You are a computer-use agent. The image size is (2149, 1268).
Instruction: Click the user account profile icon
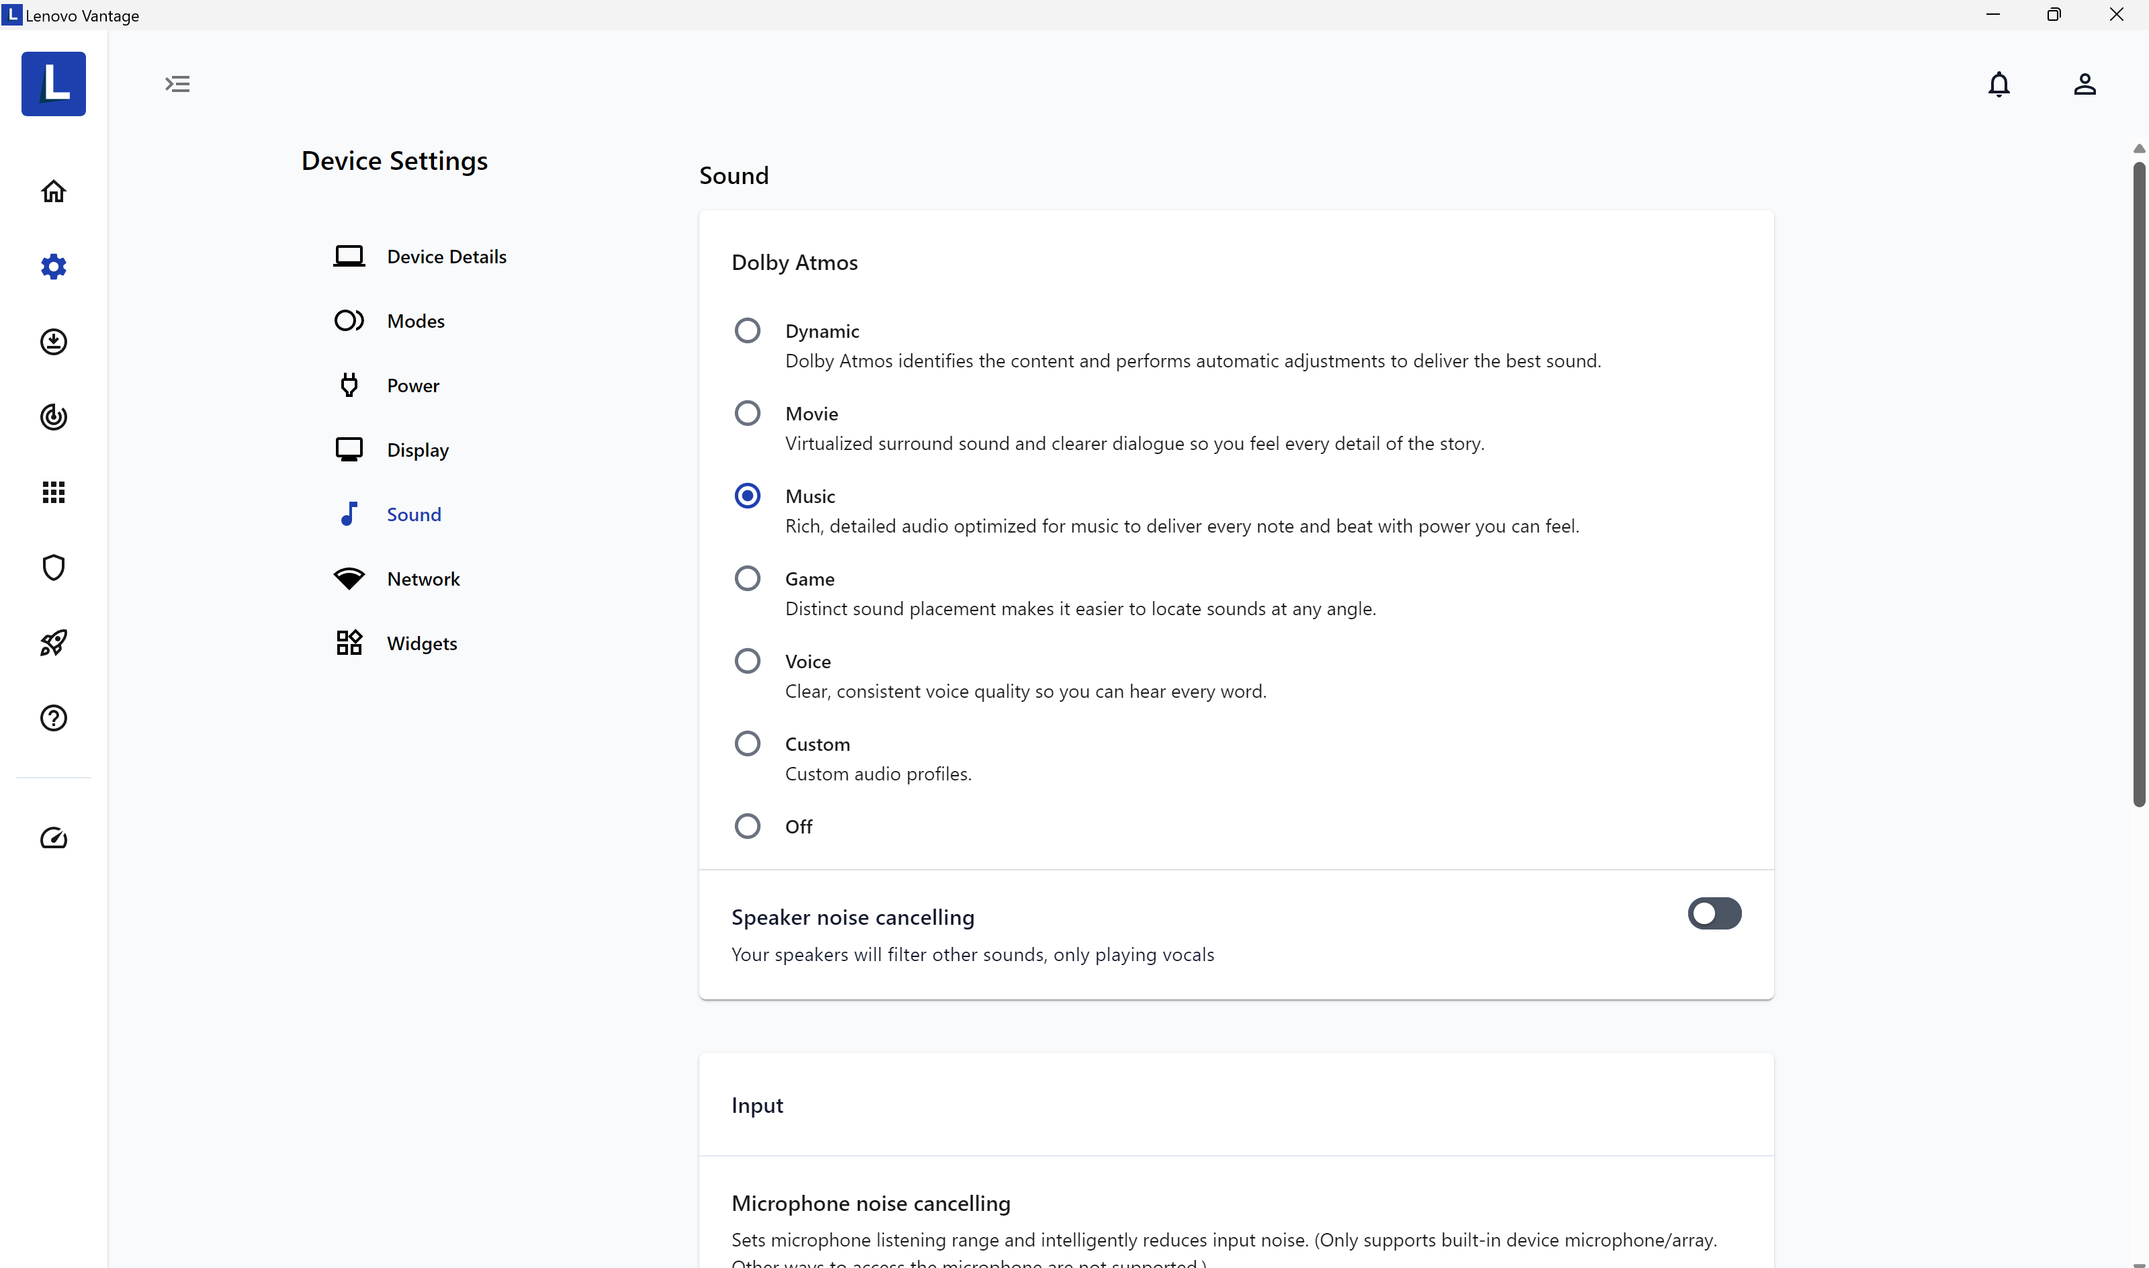pyautogui.click(x=2084, y=84)
